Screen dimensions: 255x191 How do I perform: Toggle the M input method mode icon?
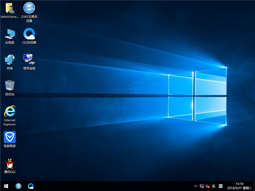[221, 186]
